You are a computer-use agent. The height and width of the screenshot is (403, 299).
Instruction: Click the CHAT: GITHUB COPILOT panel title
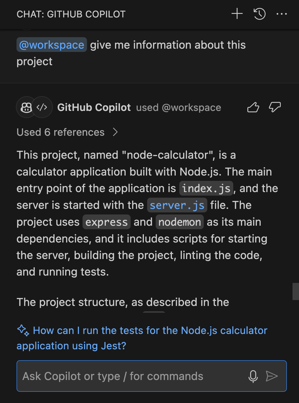pos(71,14)
